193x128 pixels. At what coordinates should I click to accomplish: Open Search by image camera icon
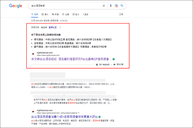[x=116, y=6]
